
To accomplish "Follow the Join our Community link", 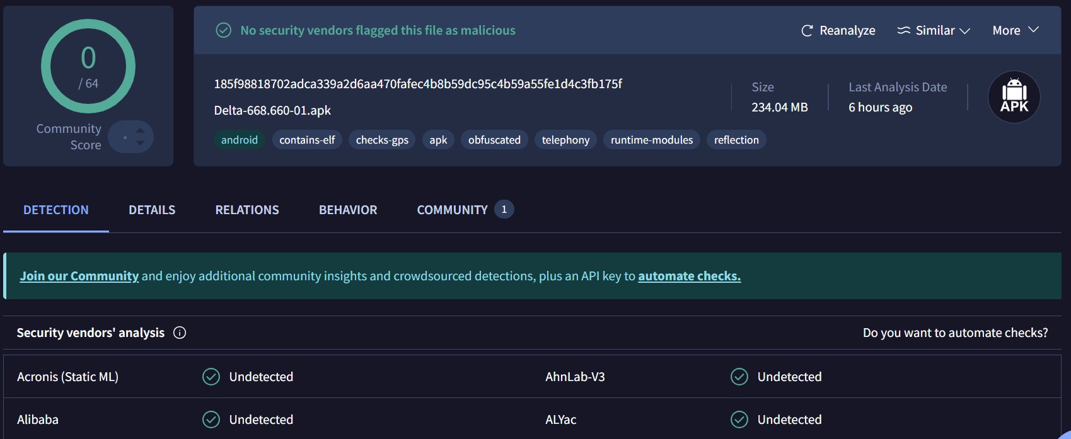I will 79,276.
